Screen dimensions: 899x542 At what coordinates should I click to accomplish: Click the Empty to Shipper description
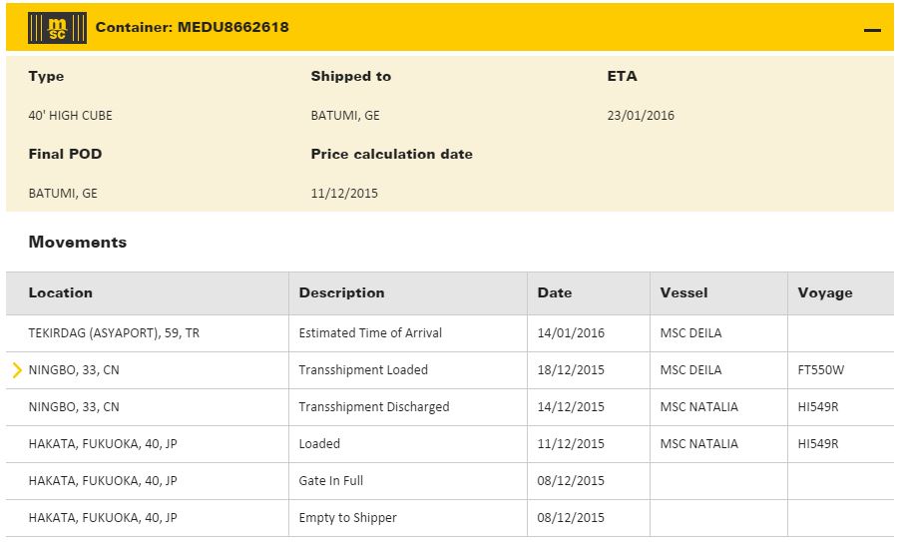tap(347, 518)
